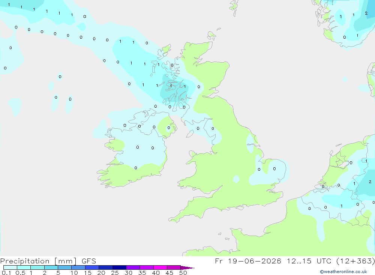375x275 pixels.
Task: Click the '(12+363)' forecast offset text
Action: point(355,261)
